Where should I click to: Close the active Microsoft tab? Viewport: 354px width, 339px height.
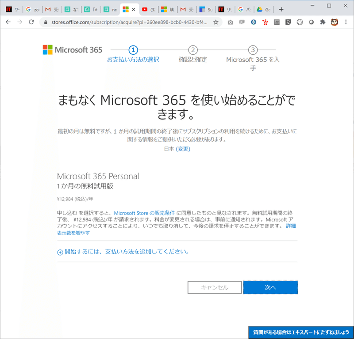[x=134, y=9]
